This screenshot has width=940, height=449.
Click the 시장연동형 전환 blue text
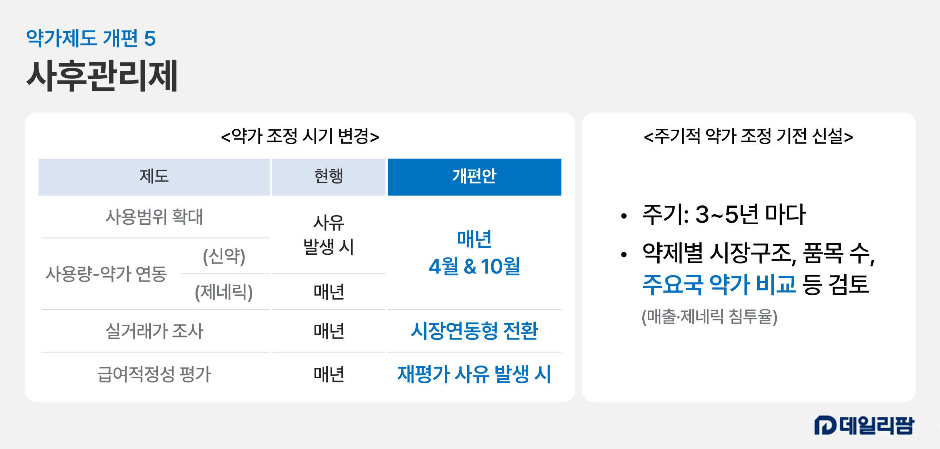click(474, 331)
